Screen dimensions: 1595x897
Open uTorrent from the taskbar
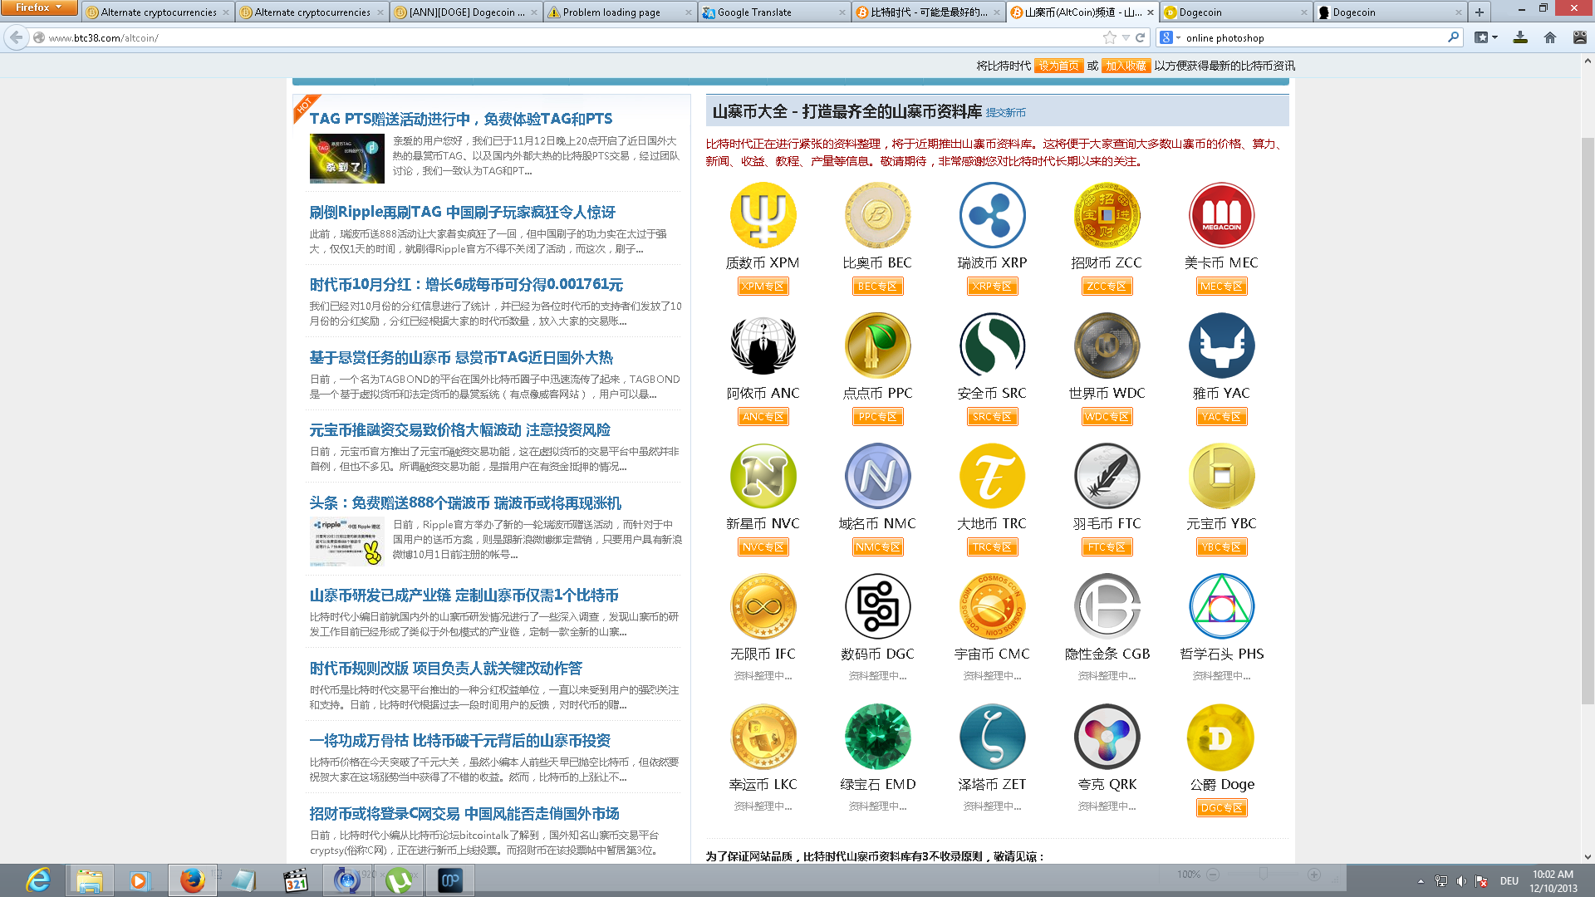click(400, 880)
